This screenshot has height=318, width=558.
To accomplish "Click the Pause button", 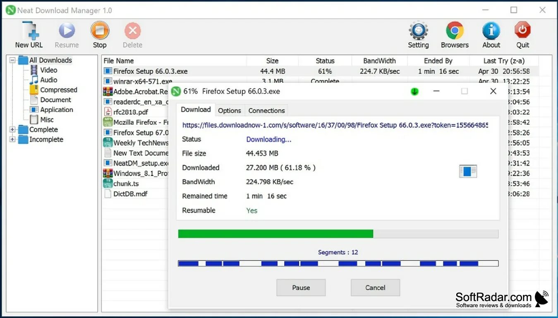I will coord(301,287).
